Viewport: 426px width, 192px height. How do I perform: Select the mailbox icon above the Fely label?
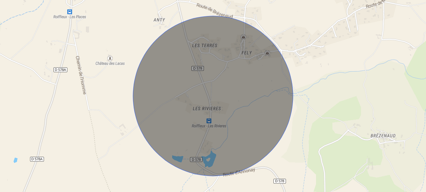pos(243,37)
